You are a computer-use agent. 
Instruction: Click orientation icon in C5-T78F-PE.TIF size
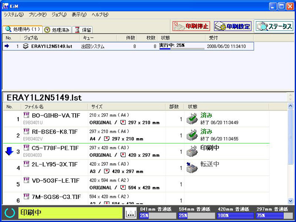click(x=123, y=155)
